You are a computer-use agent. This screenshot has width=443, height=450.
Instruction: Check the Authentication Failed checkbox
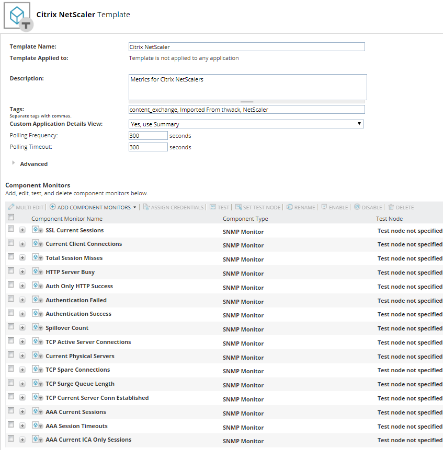coord(11,299)
